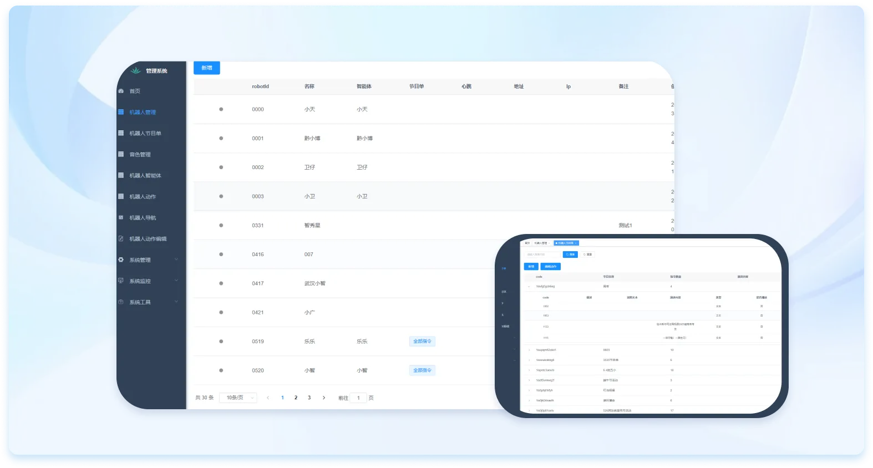
Task: Click the 音色管理 sidebar icon
Action: click(x=121, y=154)
